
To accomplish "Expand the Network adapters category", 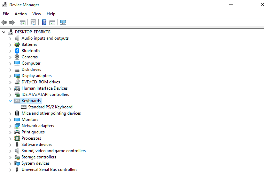I will point(10,126).
